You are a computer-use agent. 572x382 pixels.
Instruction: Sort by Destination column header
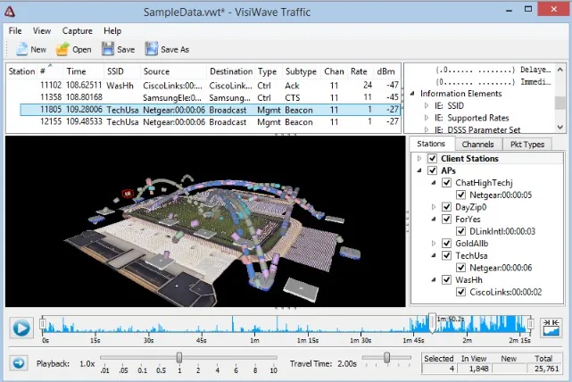[231, 71]
